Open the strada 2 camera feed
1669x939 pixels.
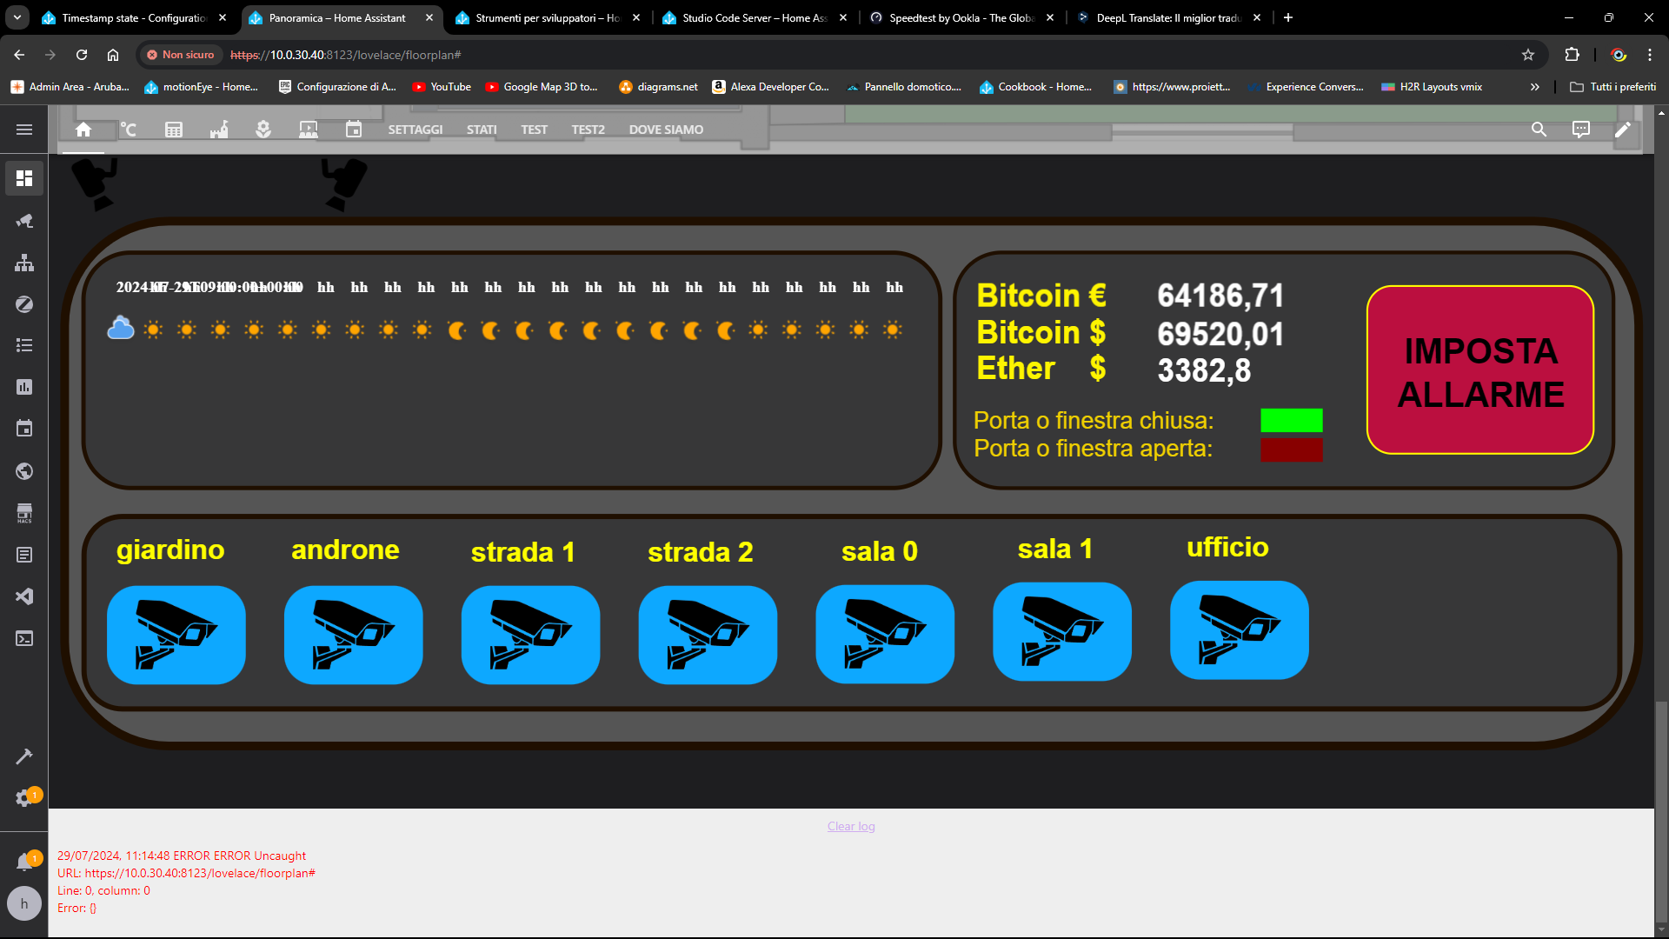[x=708, y=635]
